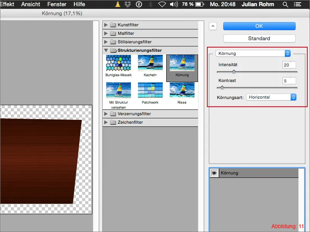This screenshot has height=232, width=310.
Task: Hide the Körnung effect layer eye
Action: (x=214, y=173)
